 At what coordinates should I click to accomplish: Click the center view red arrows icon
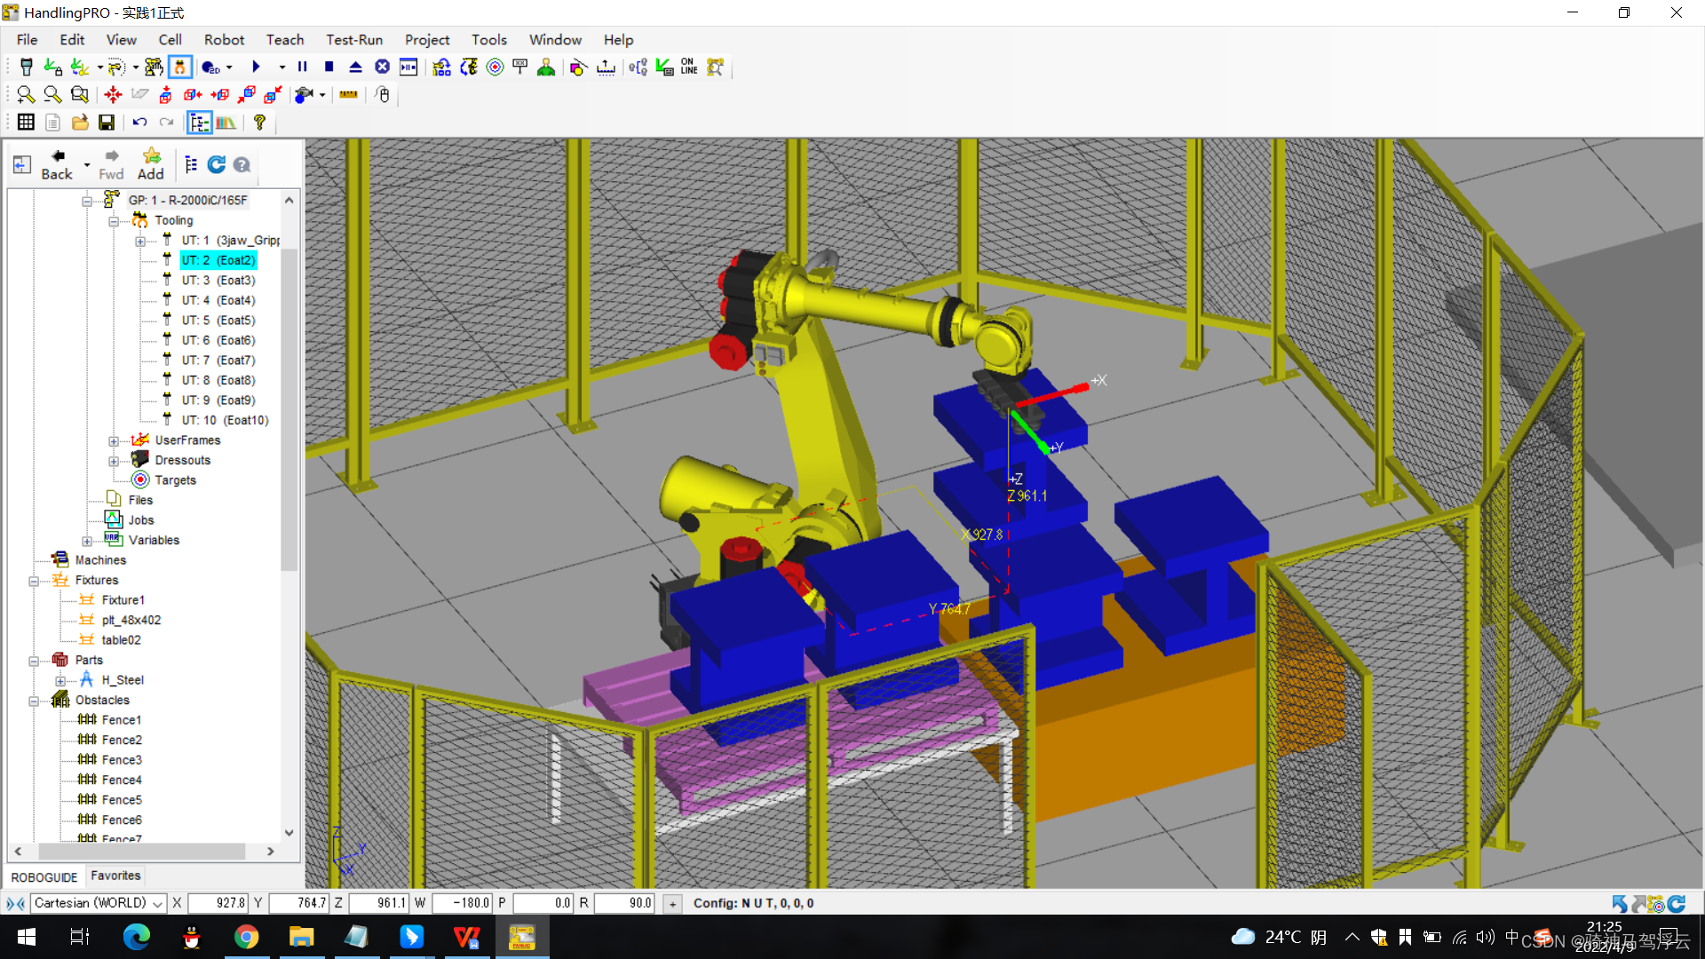coord(113,95)
